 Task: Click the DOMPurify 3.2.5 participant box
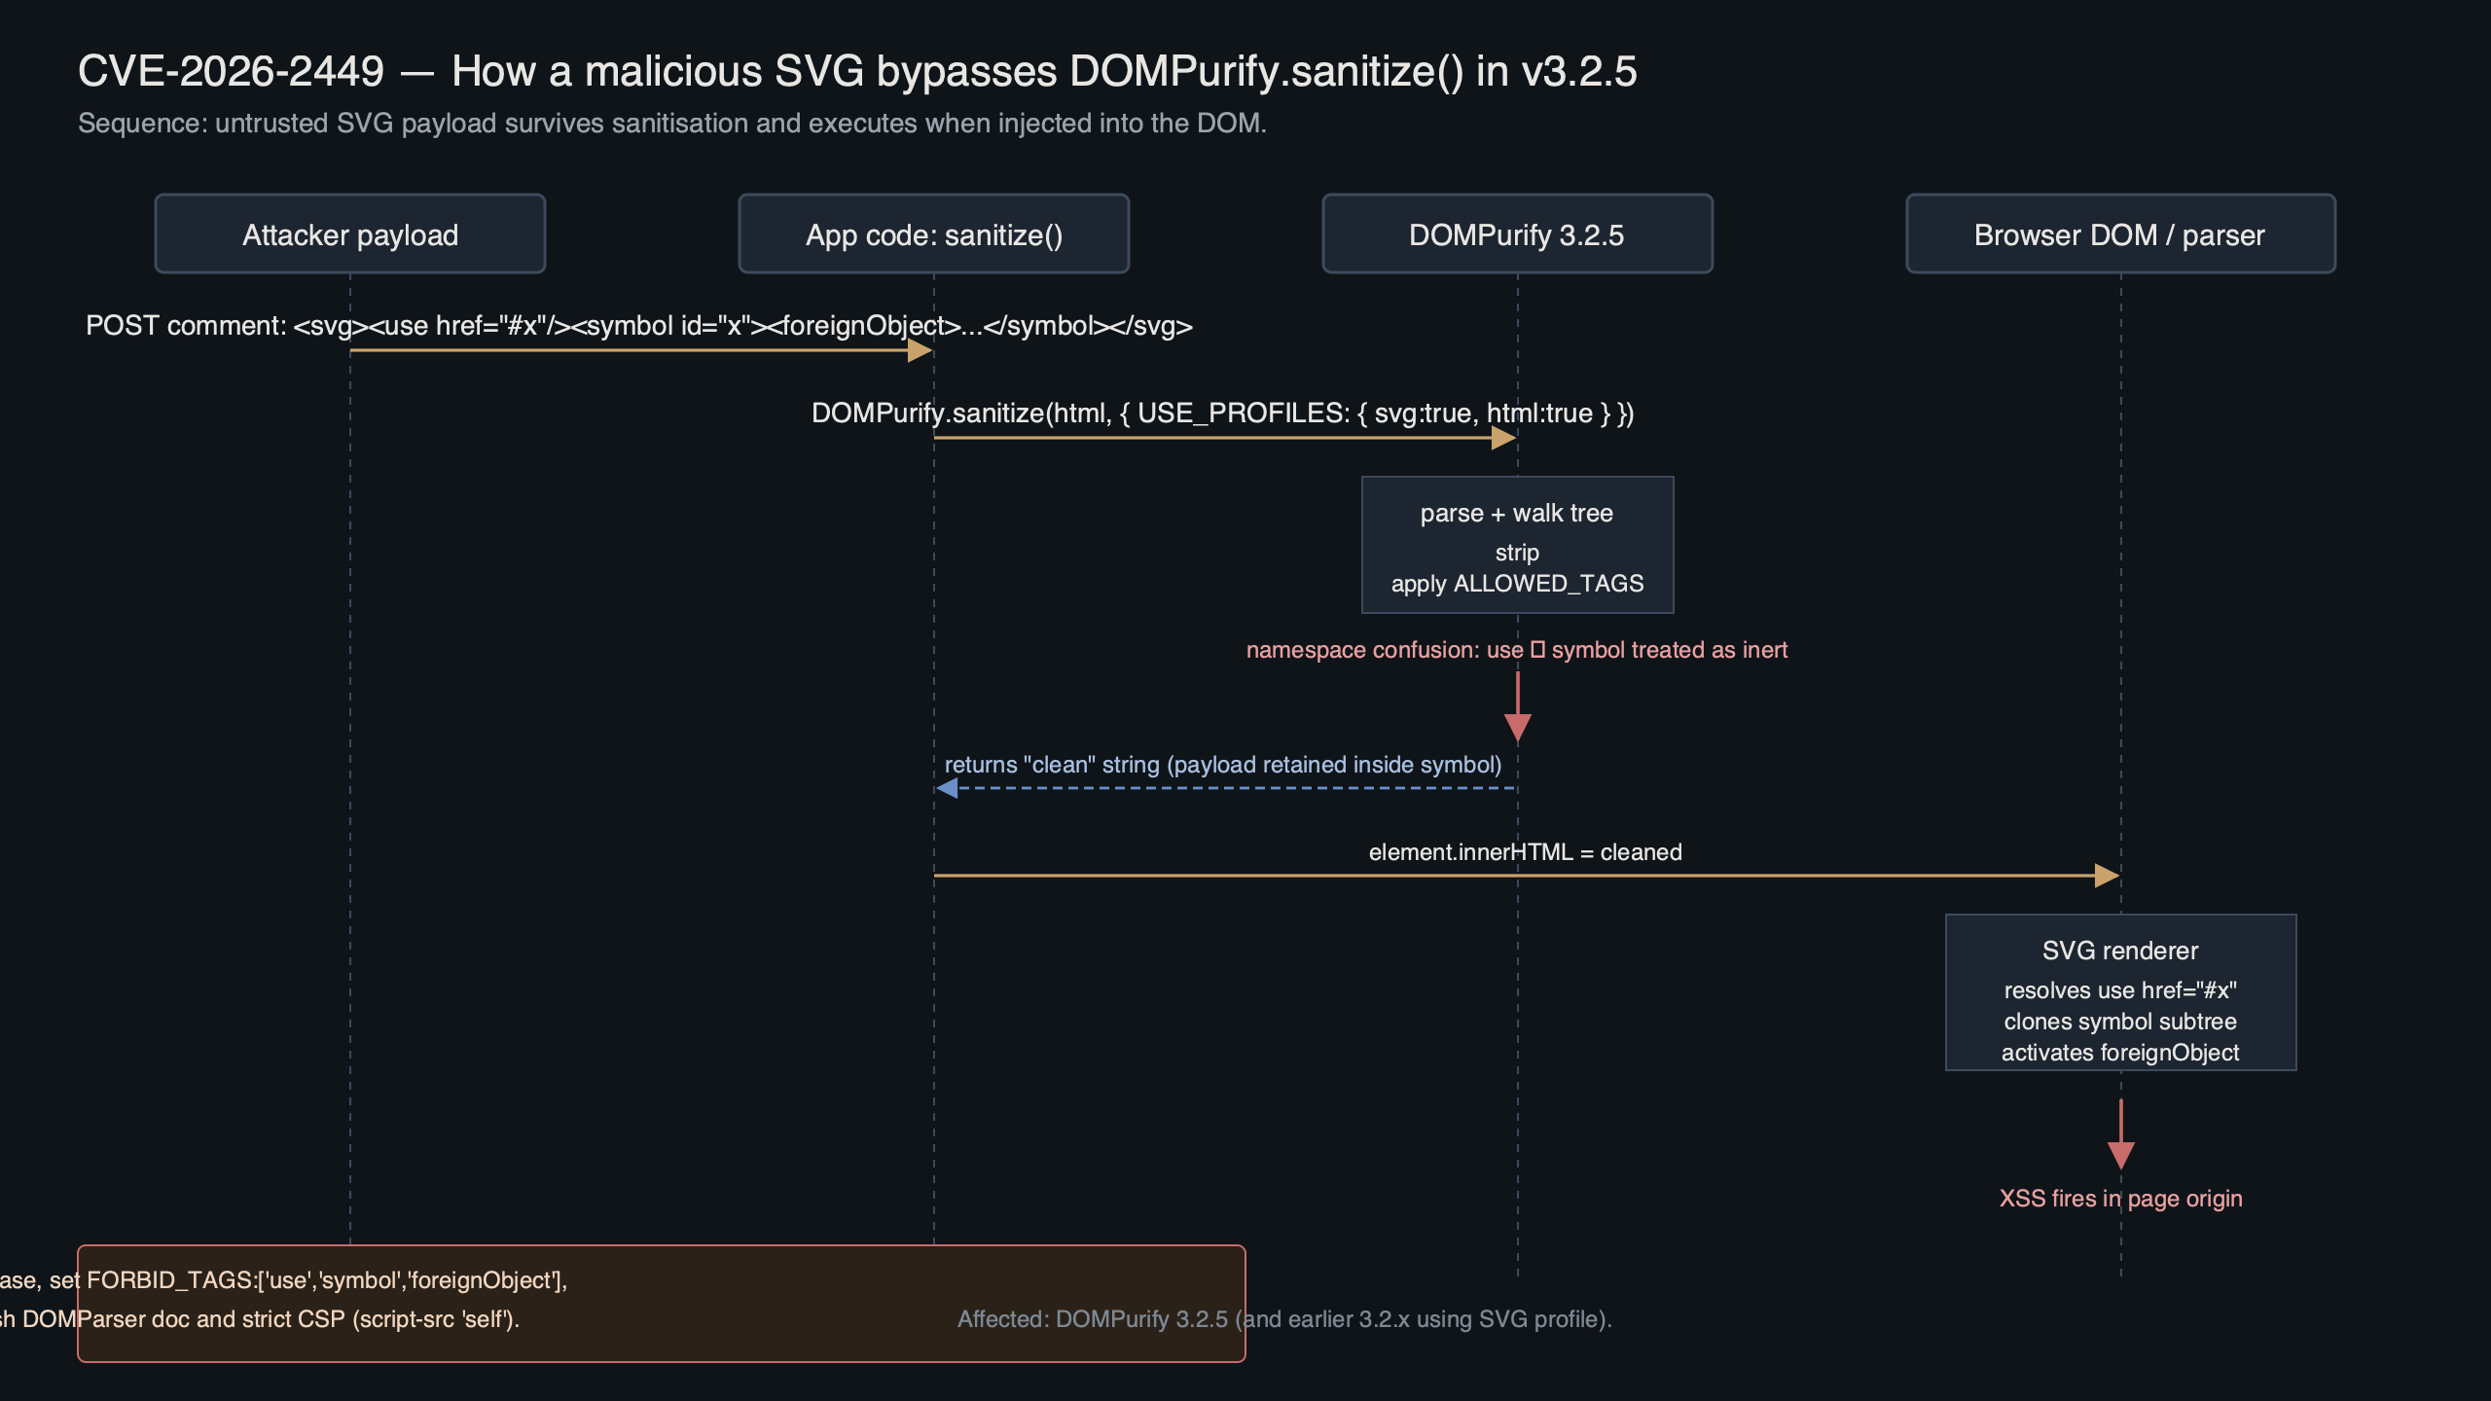point(1516,233)
